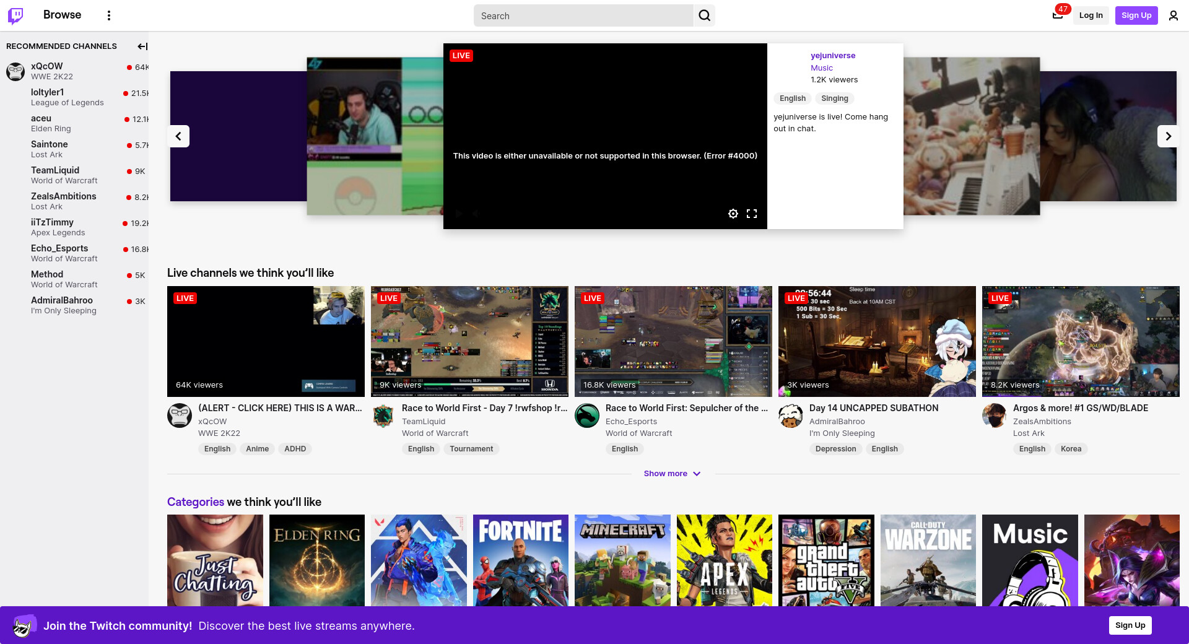
Task: Select the Tournament tag under TeamLiquid
Action: [x=471, y=449]
